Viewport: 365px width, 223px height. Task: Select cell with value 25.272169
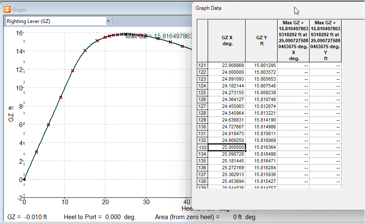click(x=227, y=168)
